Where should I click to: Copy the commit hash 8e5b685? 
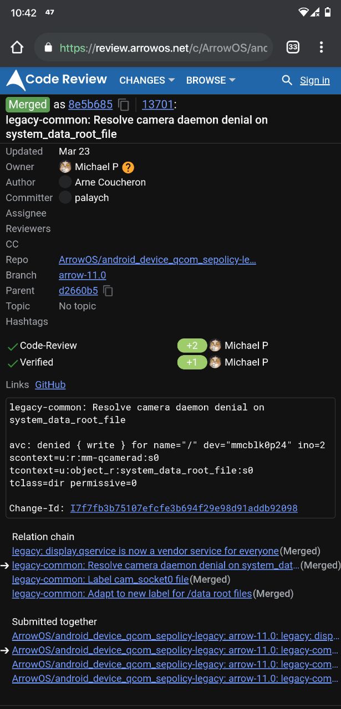tap(124, 105)
